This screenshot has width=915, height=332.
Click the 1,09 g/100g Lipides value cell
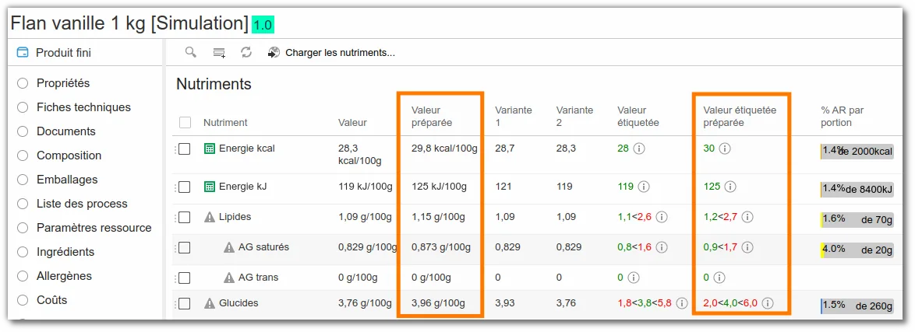(x=365, y=217)
